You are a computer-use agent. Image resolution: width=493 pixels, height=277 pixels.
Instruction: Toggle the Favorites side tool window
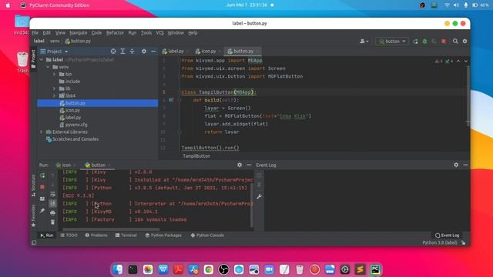(x=34, y=215)
